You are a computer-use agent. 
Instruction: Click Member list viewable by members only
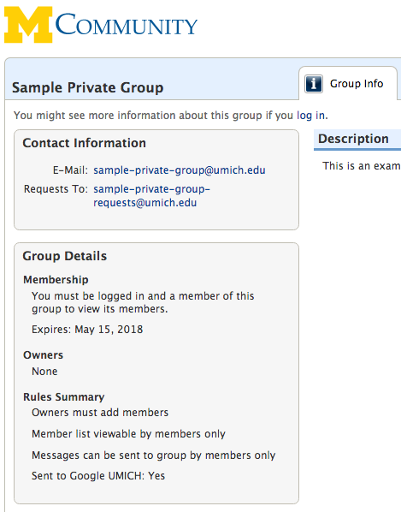tap(128, 434)
